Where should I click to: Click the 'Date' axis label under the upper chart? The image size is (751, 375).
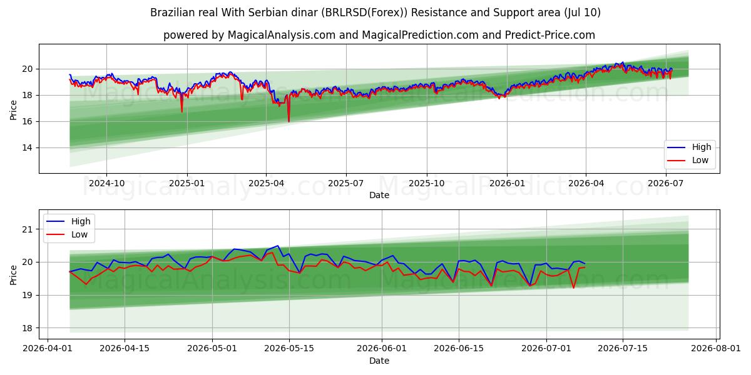(x=379, y=195)
